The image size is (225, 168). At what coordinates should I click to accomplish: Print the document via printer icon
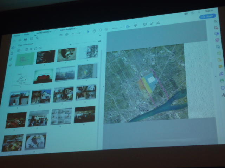[26, 39]
